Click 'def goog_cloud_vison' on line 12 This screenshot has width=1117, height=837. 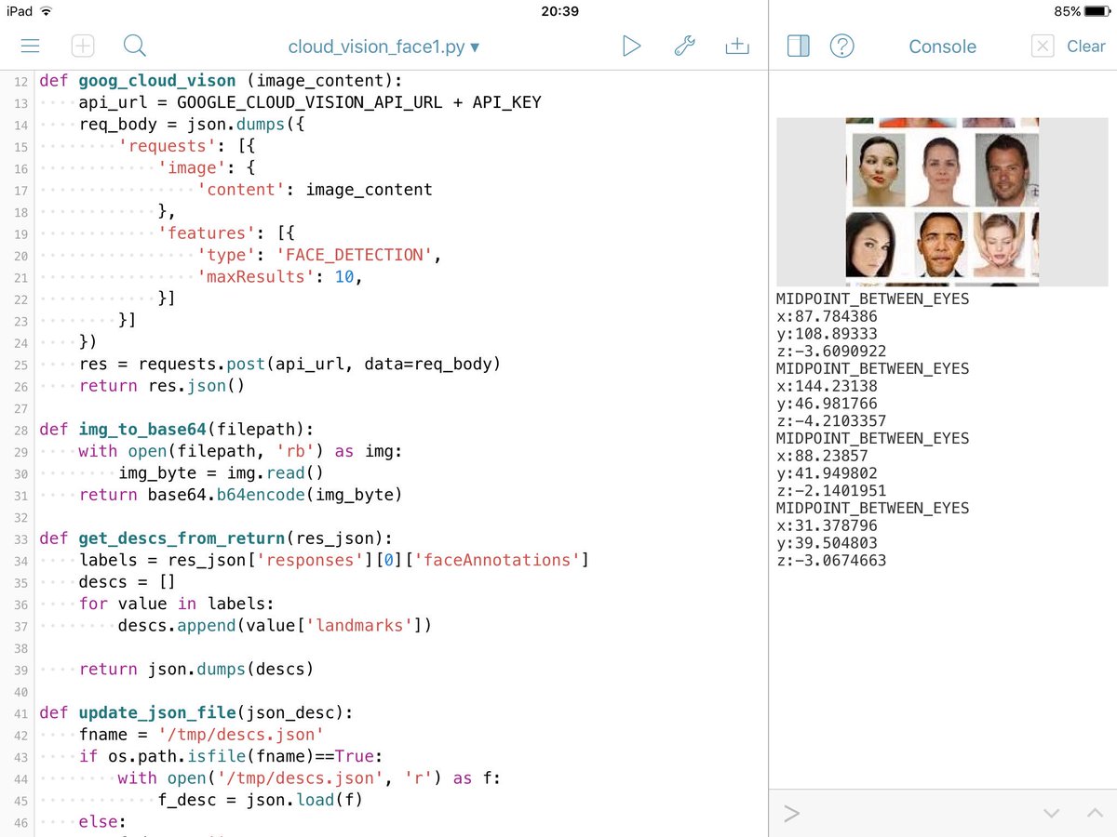coord(138,80)
